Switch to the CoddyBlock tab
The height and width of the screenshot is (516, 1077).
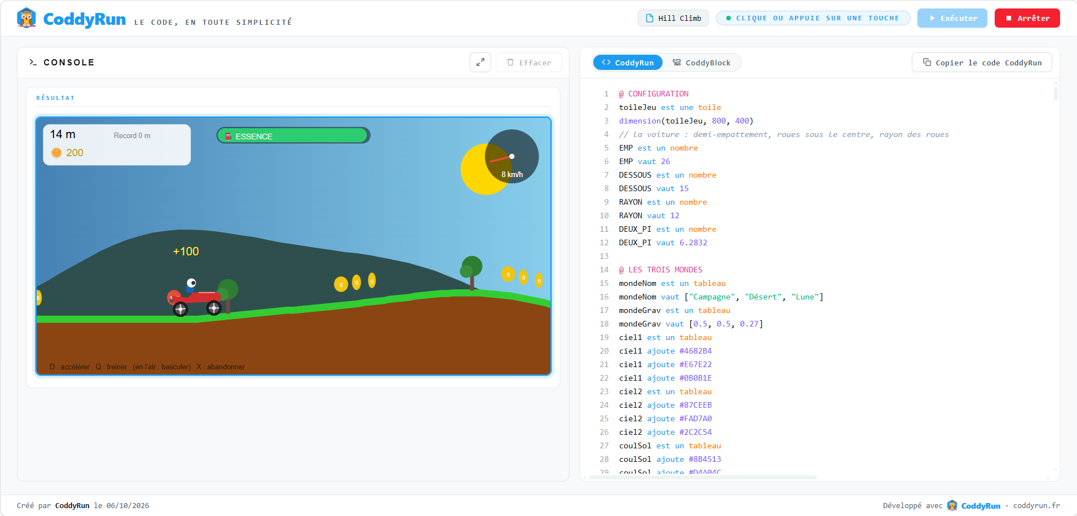point(701,63)
